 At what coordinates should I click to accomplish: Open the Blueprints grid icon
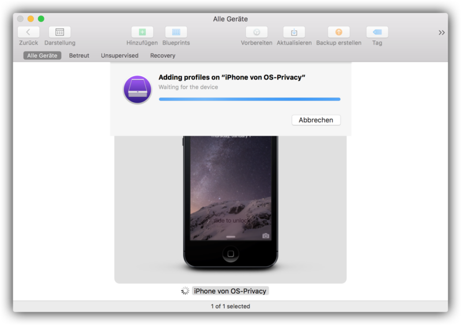point(176,32)
